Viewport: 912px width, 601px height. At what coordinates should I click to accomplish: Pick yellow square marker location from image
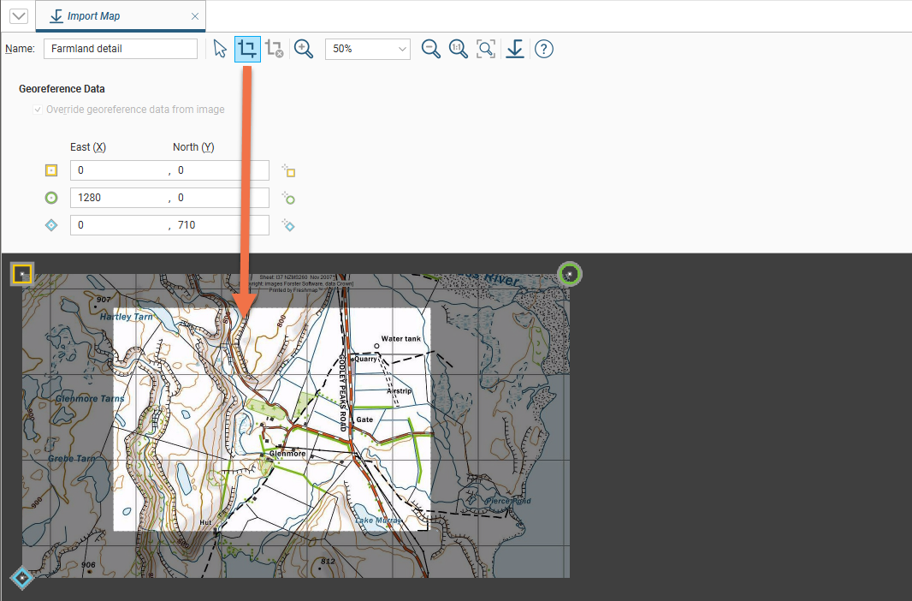coord(288,171)
